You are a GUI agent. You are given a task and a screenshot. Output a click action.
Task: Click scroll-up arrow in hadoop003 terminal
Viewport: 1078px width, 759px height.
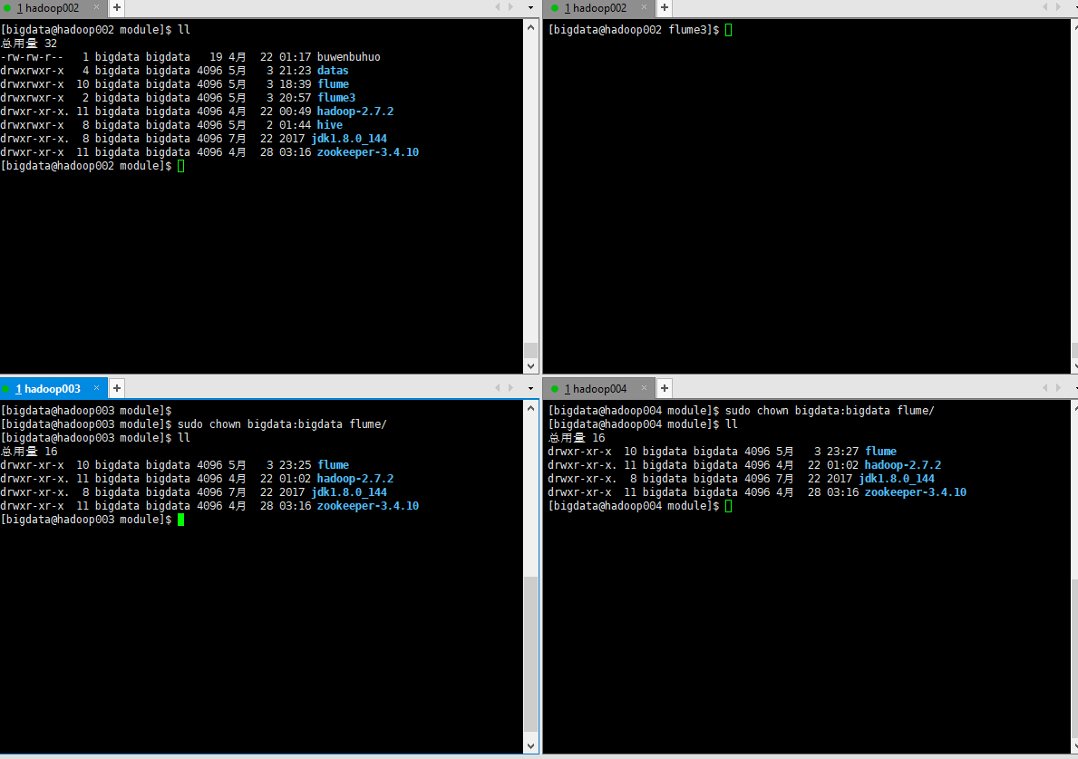pyautogui.click(x=530, y=408)
